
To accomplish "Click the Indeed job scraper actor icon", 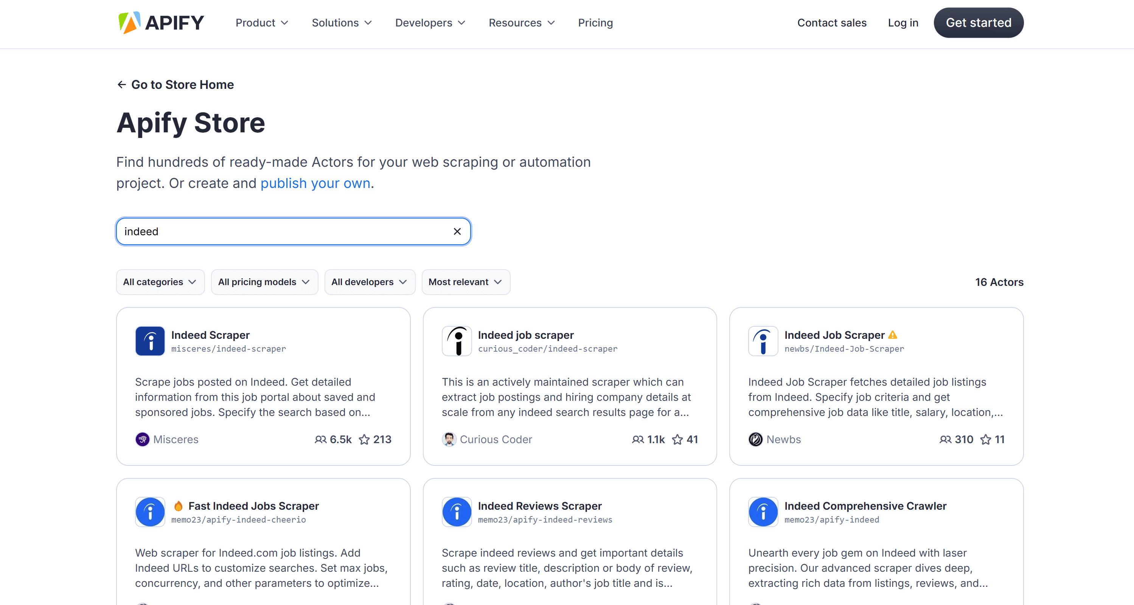I will click(x=457, y=341).
